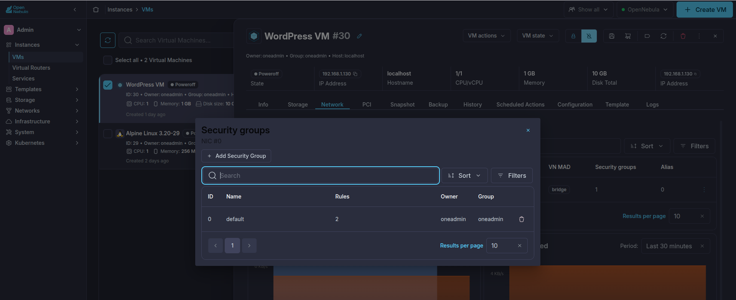The image size is (736, 300).
Task: Expand the Templates sidebar section
Action: [43, 89]
